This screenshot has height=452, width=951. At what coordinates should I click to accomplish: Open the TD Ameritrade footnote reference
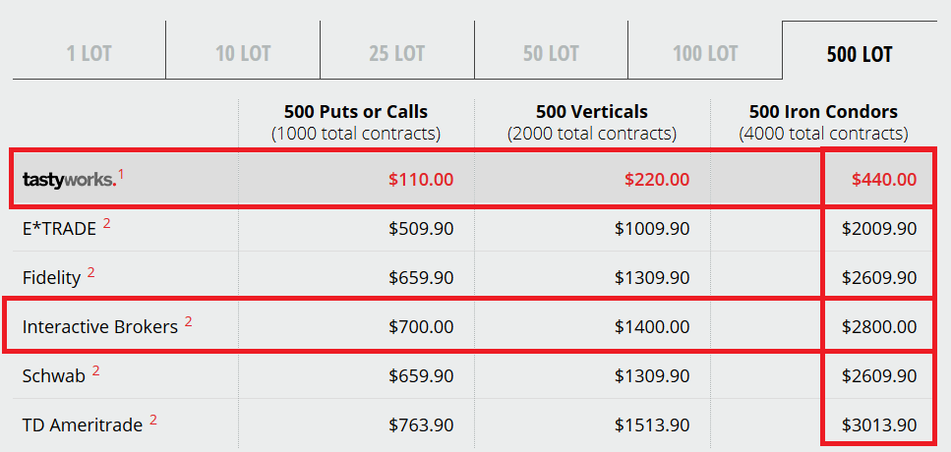(x=152, y=420)
